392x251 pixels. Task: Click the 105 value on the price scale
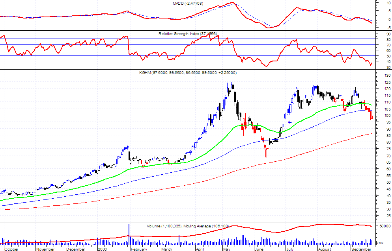pos(388,109)
